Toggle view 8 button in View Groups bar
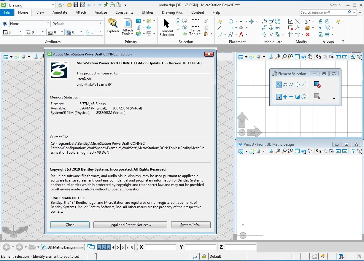Screen dimensions: 364x261 132,247
